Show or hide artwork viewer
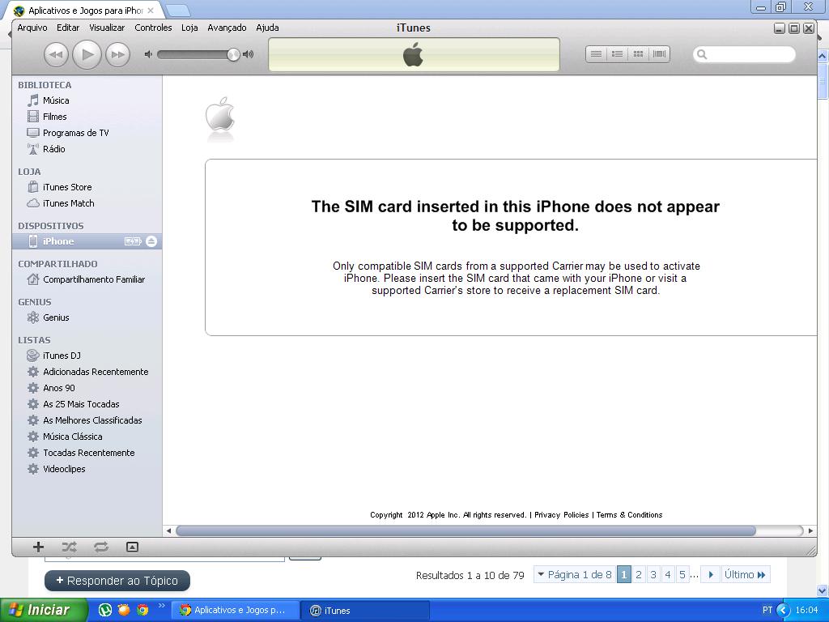The image size is (829, 622). (132, 547)
